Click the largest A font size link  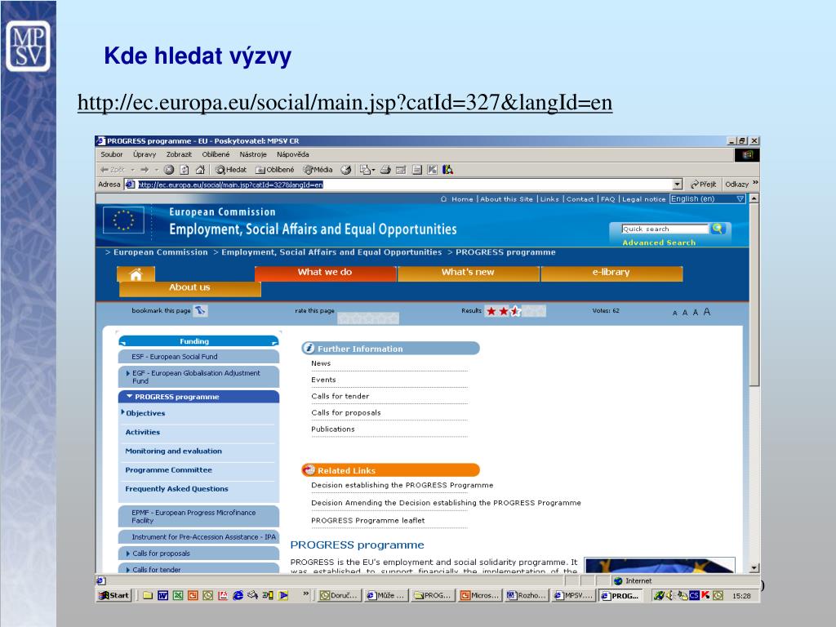(x=706, y=312)
